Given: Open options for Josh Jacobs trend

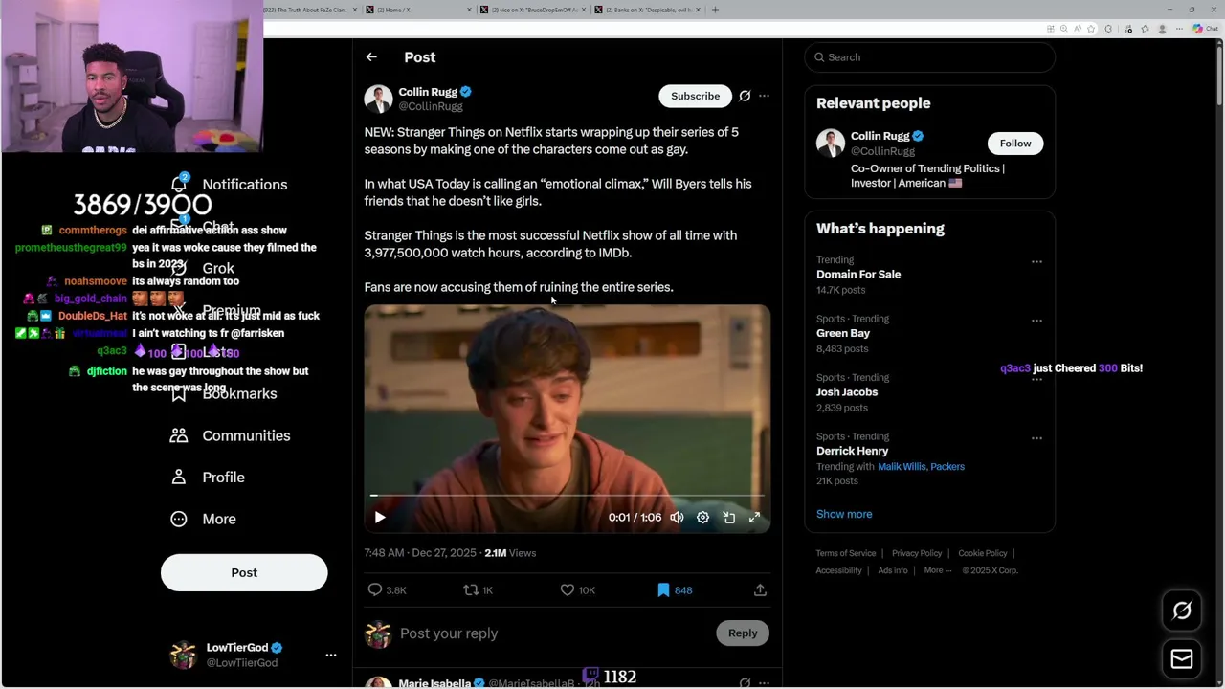Looking at the screenshot, I should coord(1036,379).
